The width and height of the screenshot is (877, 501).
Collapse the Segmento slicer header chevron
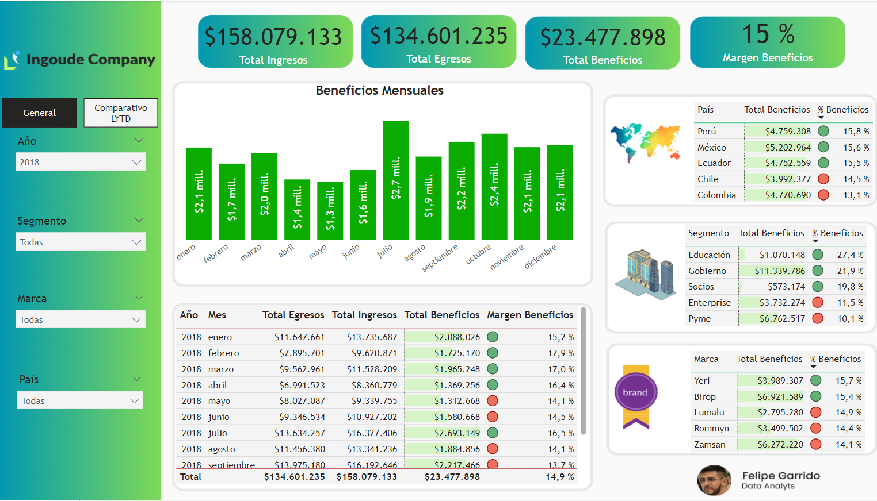click(x=139, y=221)
